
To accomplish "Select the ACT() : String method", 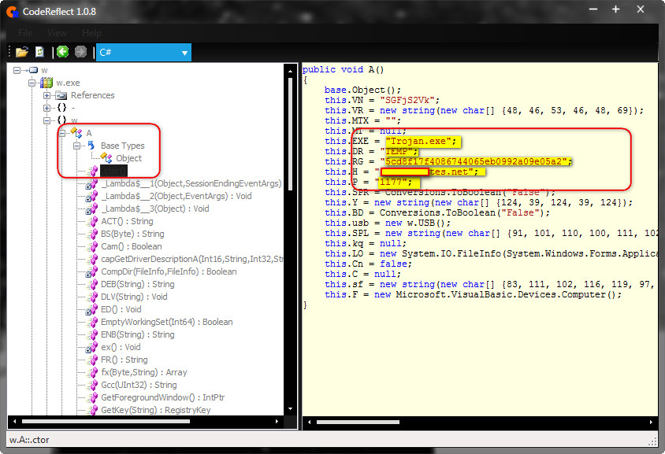I will click(127, 221).
